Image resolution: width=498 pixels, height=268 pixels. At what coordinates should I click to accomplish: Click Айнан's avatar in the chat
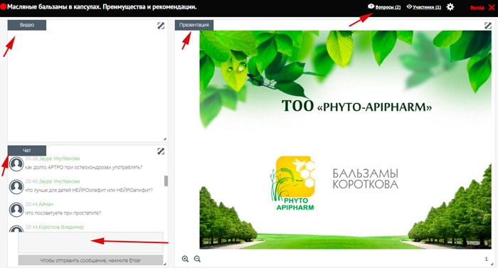[x=16, y=210]
